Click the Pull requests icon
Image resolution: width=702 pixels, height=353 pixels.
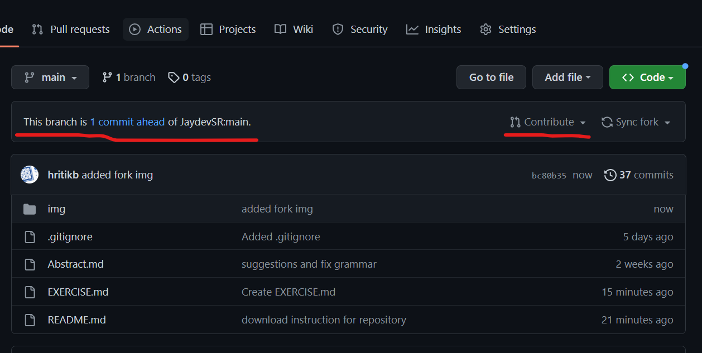[x=37, y=29]
